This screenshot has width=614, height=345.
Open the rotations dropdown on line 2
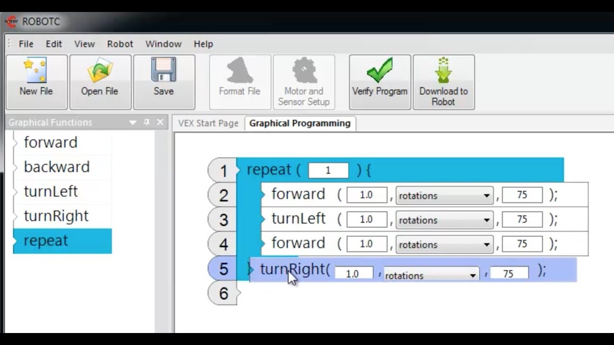coord(444,195)
